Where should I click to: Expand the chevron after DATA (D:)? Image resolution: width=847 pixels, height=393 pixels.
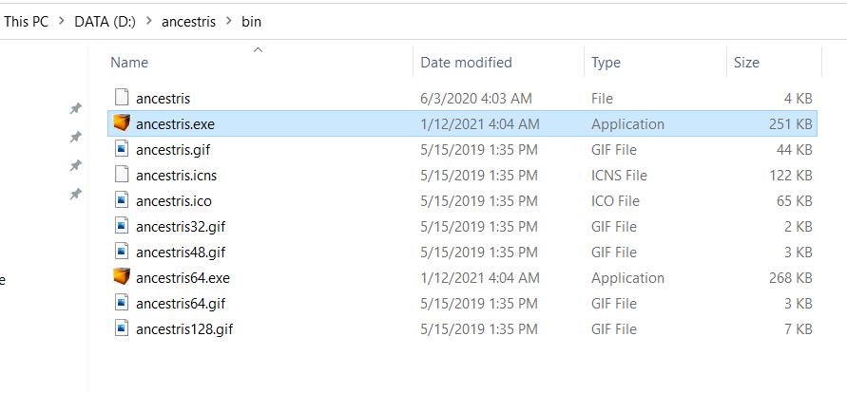[149, 22]
